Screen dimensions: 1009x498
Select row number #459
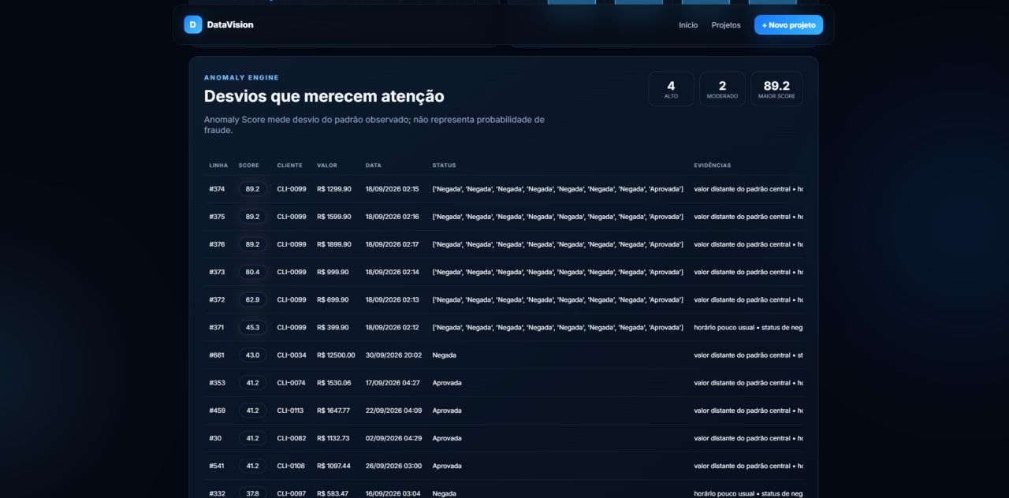tap(217, 411)
